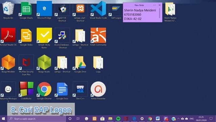The image size is (216, 122).
Task: Click the New Note title bar
Action: (x=139, y=5)
